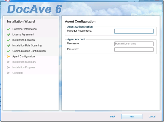
Task: Select the Installation Summary step text
Action: (24, 62)
